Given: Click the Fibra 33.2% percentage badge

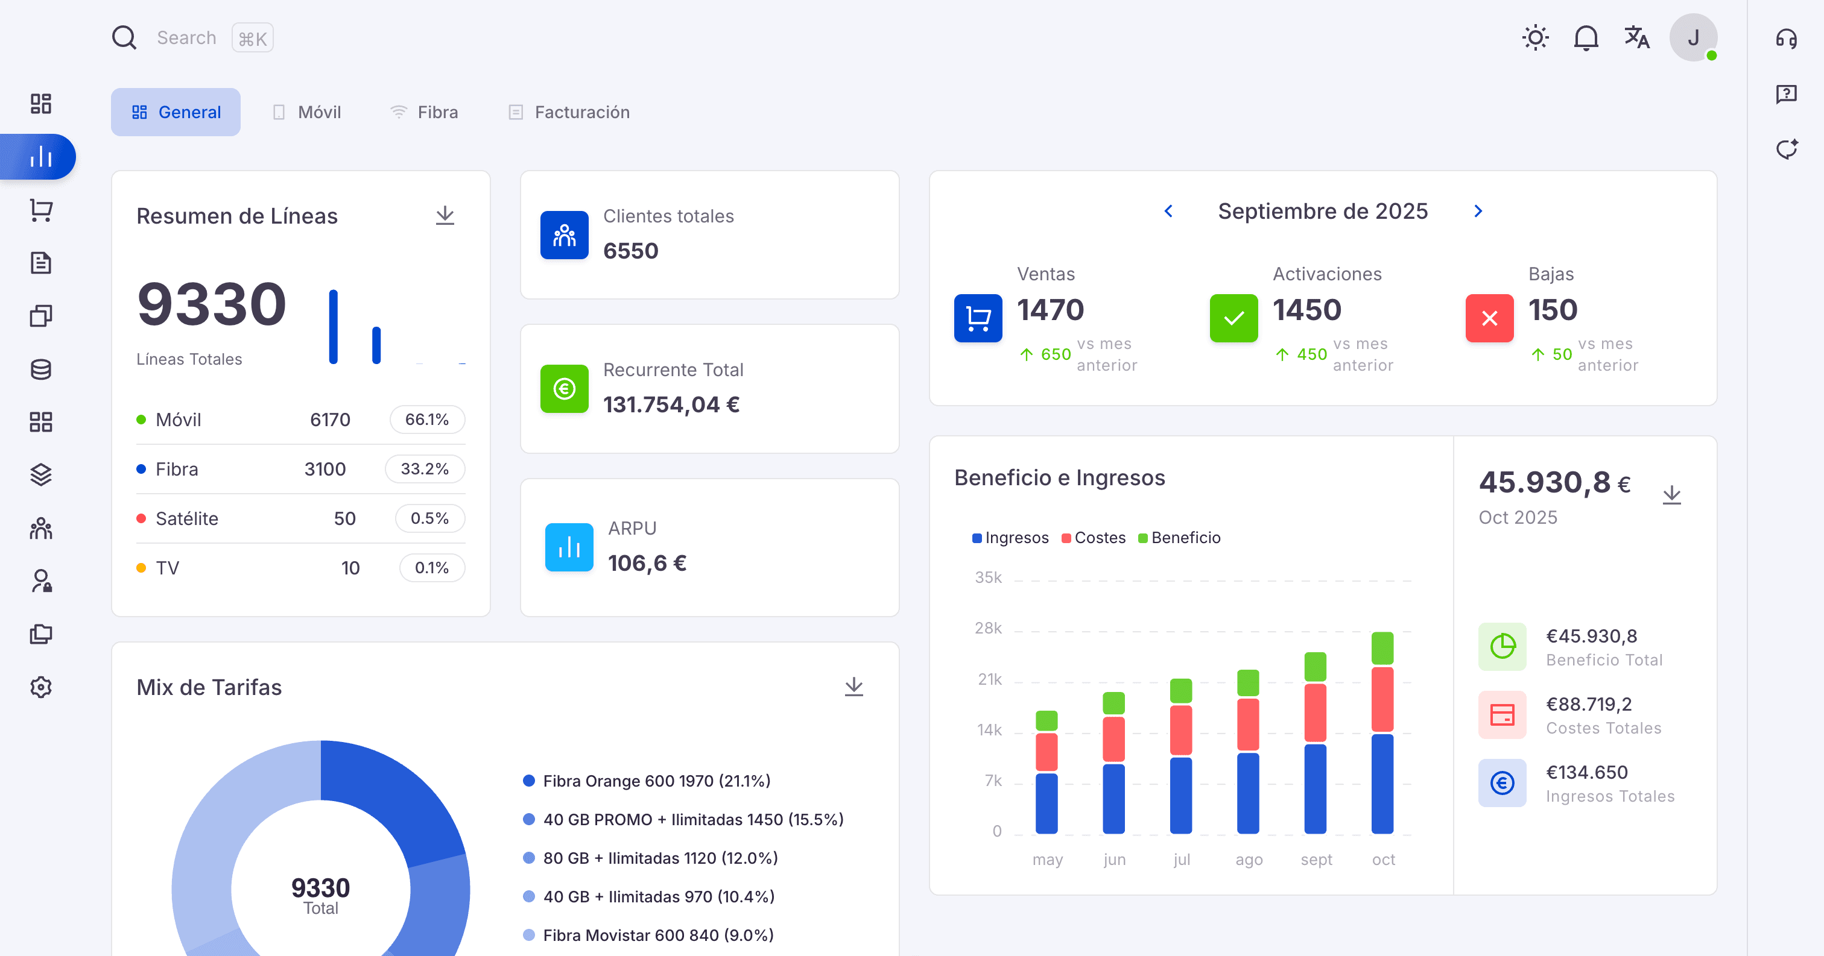Looking at the screenshot, I should click(x=425, y=469).
